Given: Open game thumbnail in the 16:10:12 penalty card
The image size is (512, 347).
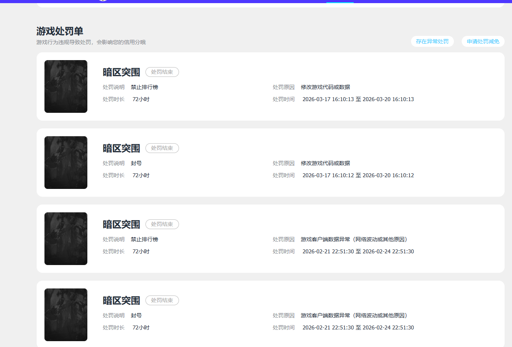Looking at the screenshot, I should (66, 162).
